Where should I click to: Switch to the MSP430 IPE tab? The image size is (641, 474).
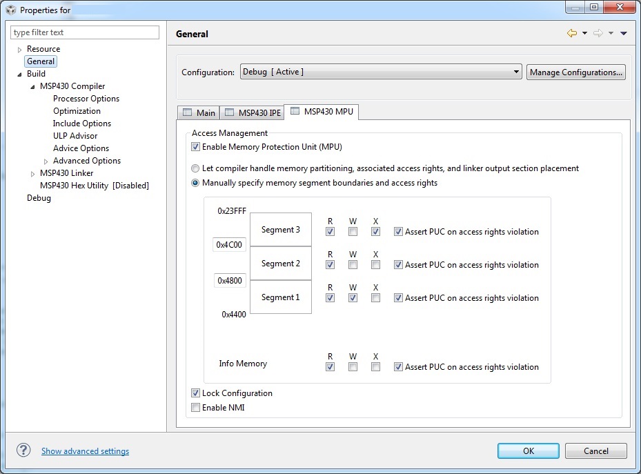coord(253,112)
